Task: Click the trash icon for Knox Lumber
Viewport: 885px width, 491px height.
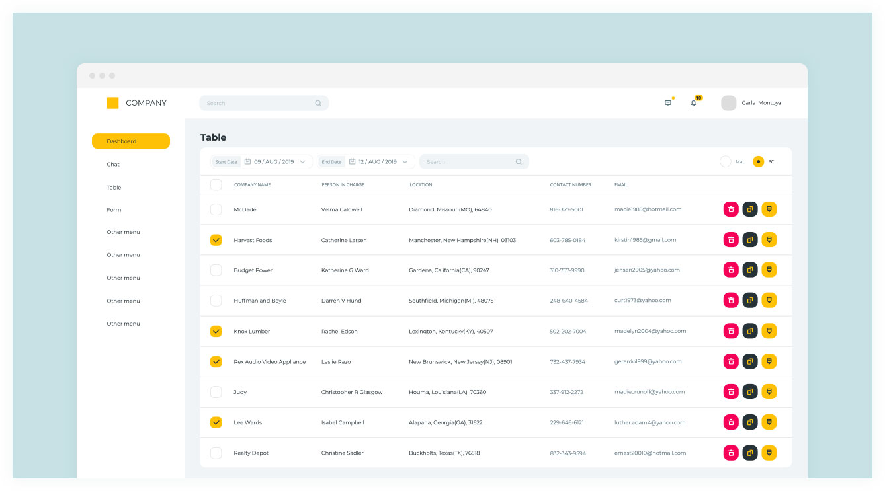Action: pos(731,331)
